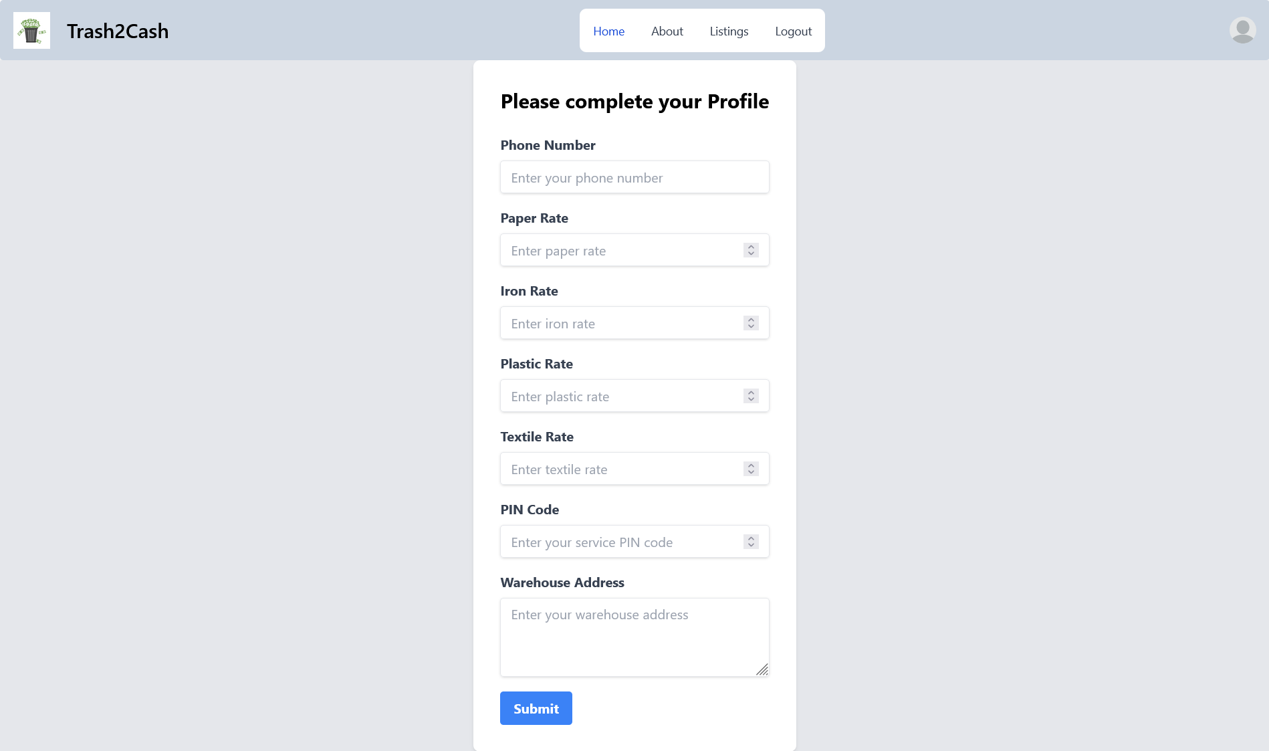Click the Iron Rate spinner arrows

click(x=751, y=323)
